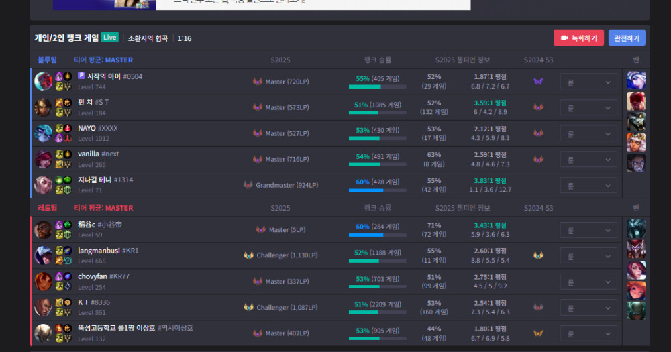Click langmanbusi's Challenger tier emblem
Viewport: 671px width, 352px height.
point(249,255)
